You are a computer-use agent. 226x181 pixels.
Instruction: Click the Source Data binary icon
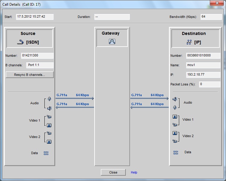coord(46,153)
